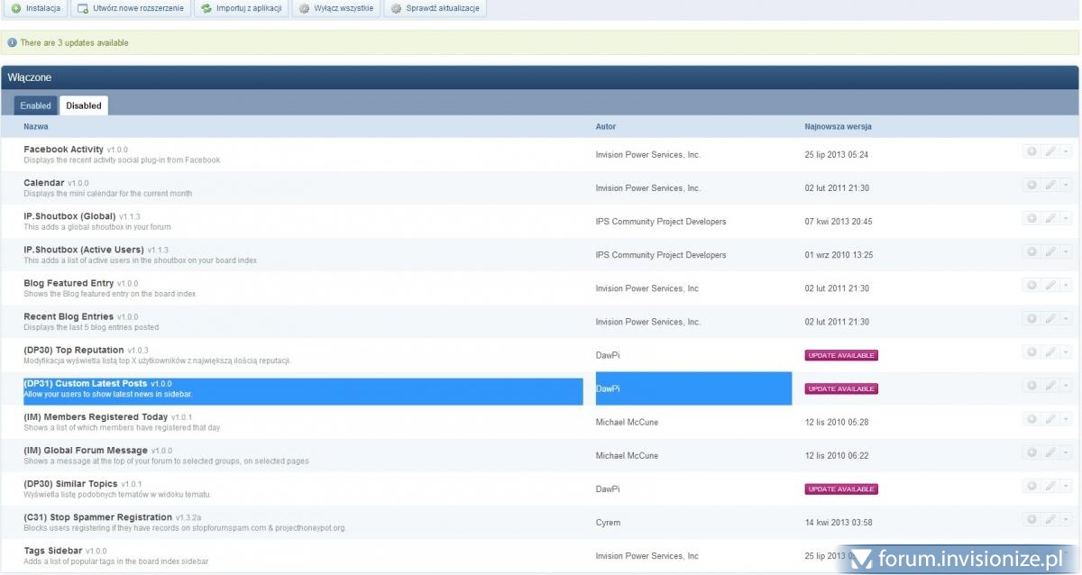Viewport: 1082px width, 575px height.
Task: Click the Instalacja button
Action: point(36,8)
